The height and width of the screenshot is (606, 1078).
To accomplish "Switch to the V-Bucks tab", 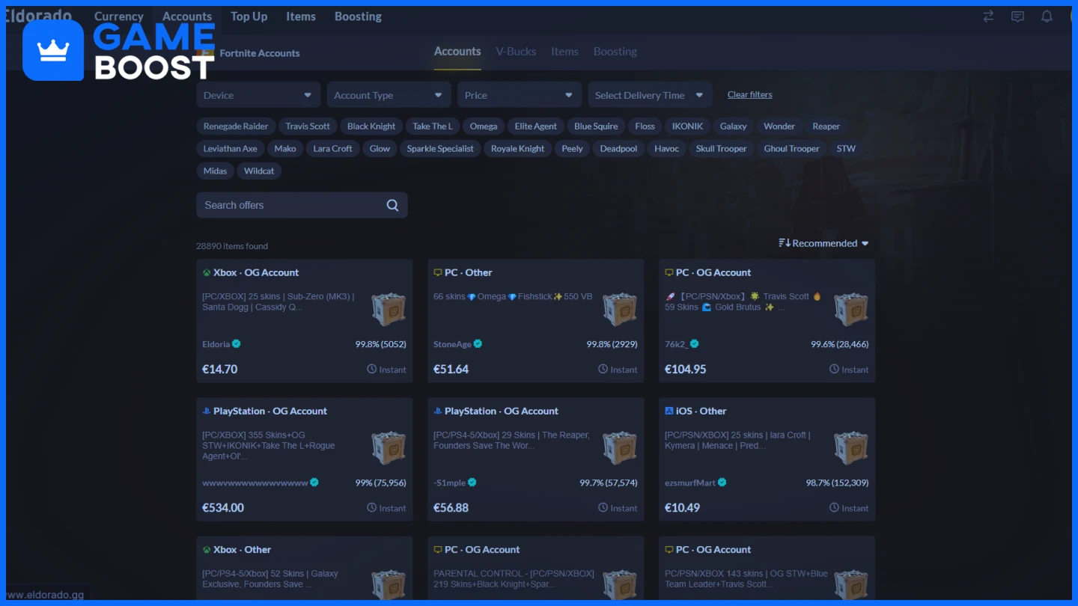I will 516,52.
